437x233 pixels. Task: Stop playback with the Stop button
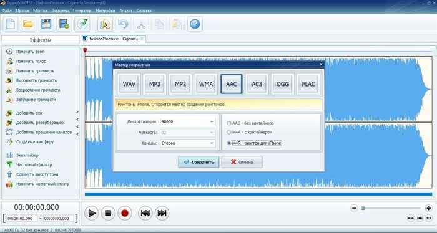point(108,213)
